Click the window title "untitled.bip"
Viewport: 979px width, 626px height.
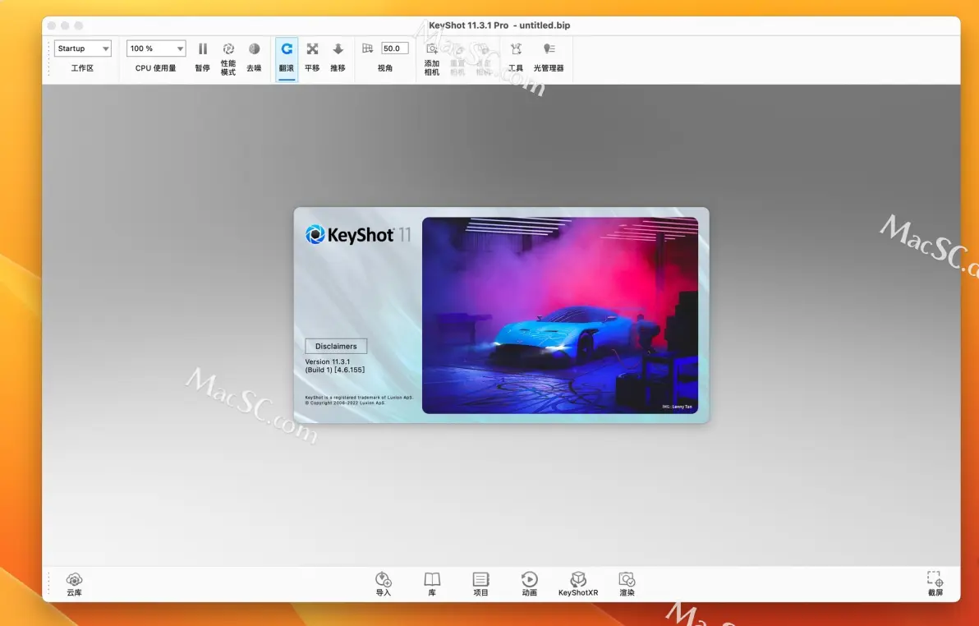pos(545,25)
